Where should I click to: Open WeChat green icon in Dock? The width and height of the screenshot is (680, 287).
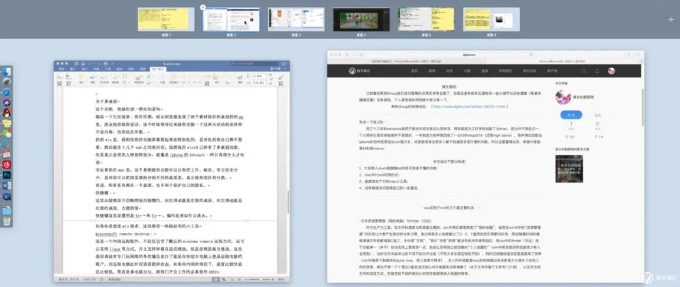click(6, 134)
